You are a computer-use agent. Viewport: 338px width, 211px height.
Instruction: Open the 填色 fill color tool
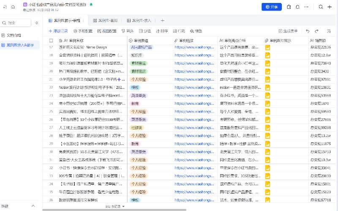point(196,31)
